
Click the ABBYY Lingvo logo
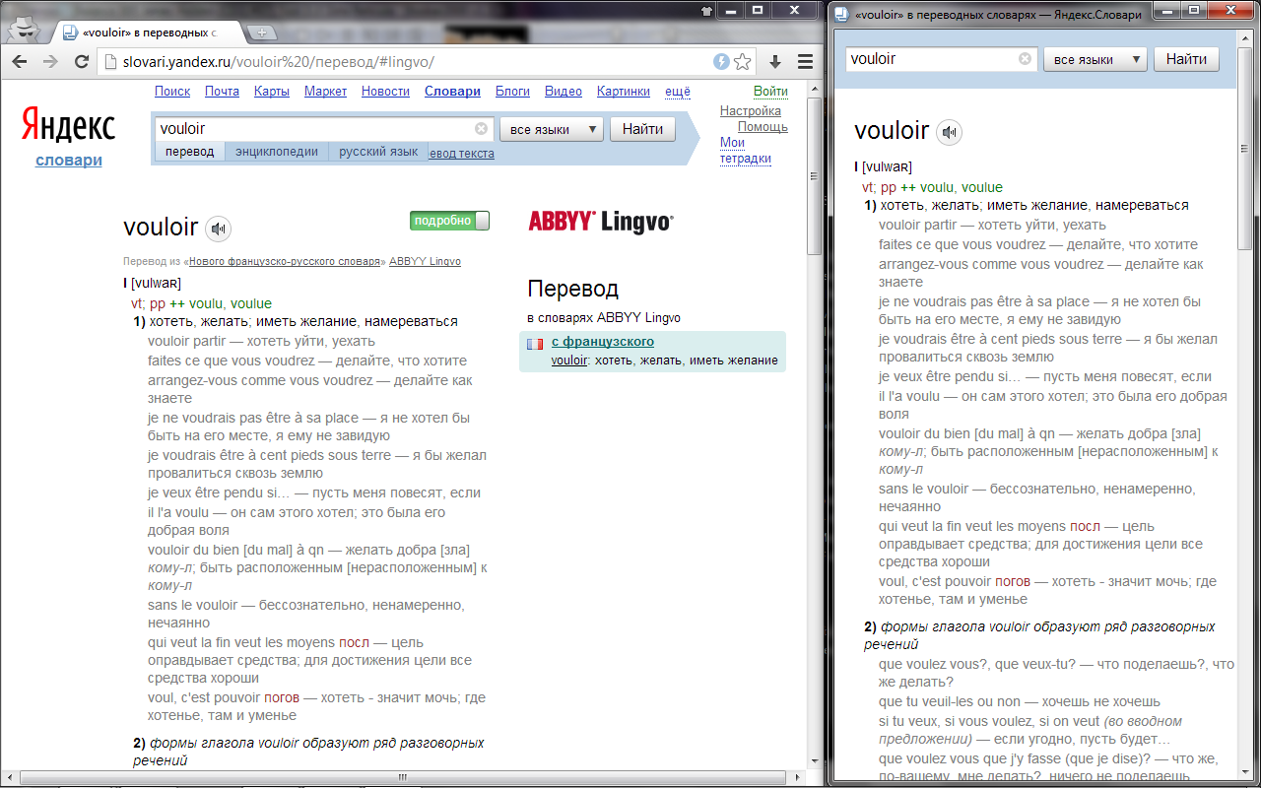(601, 221)
